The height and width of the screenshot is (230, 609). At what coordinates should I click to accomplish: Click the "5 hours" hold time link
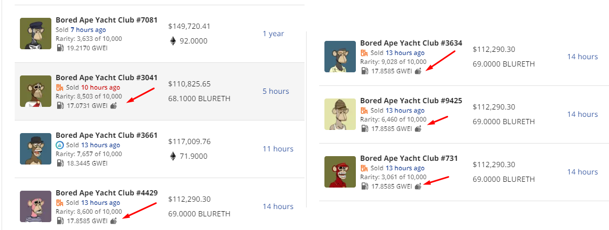(276, 91)
